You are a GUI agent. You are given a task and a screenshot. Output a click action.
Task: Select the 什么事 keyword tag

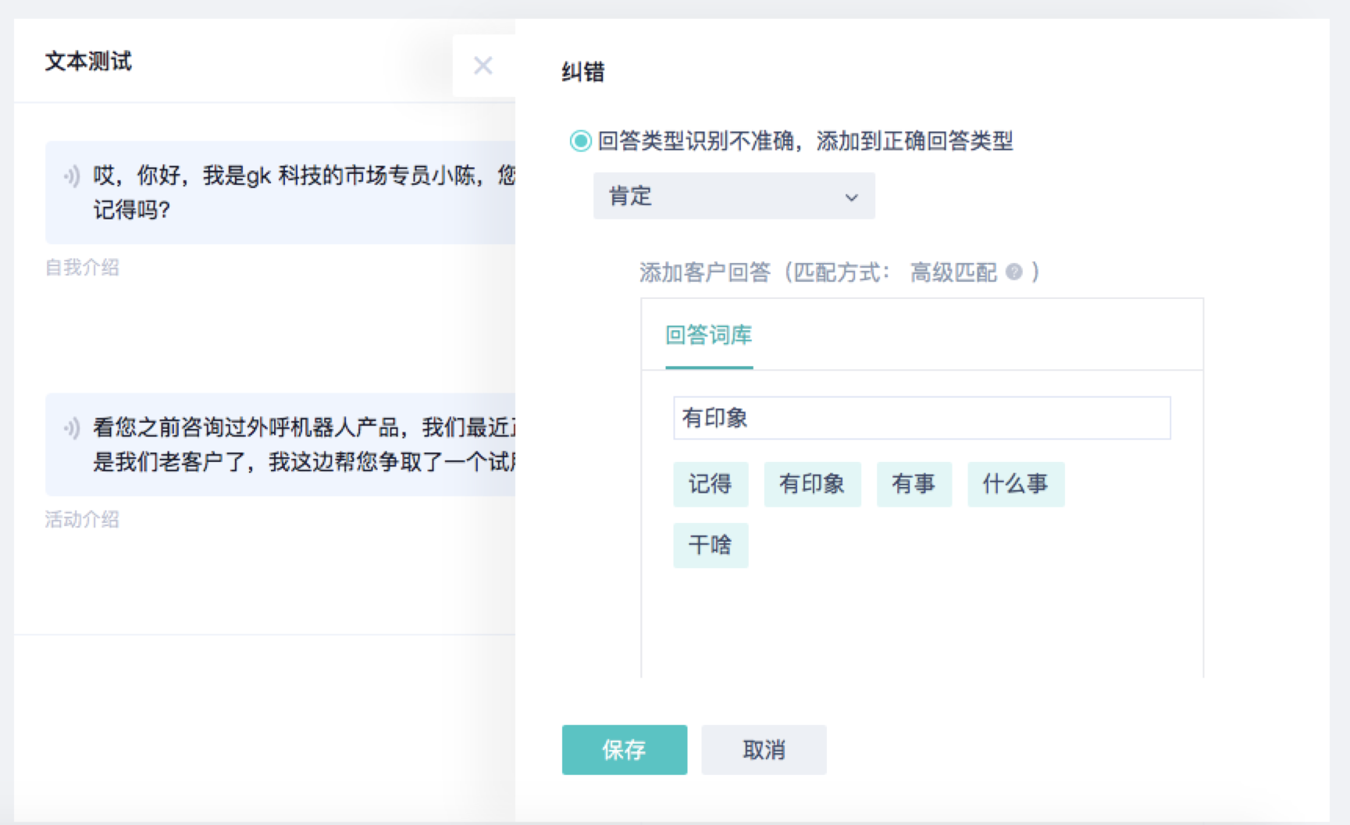pyautogui.click(x=1015, y=484)
